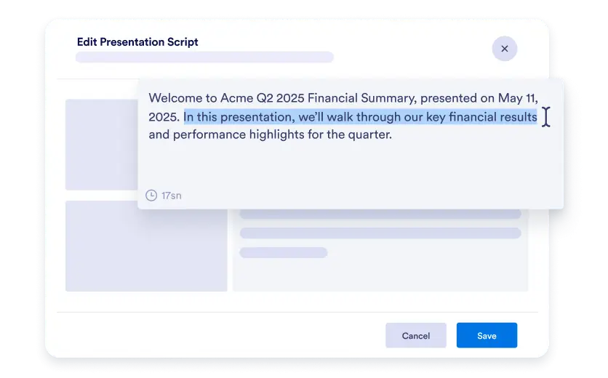608x378 pixels.
Task: Click the clock duration icon
Action: click(x=151, y=195)
